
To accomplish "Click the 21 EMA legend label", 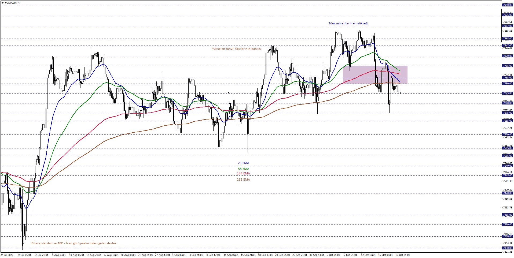I will coord(243,163).
